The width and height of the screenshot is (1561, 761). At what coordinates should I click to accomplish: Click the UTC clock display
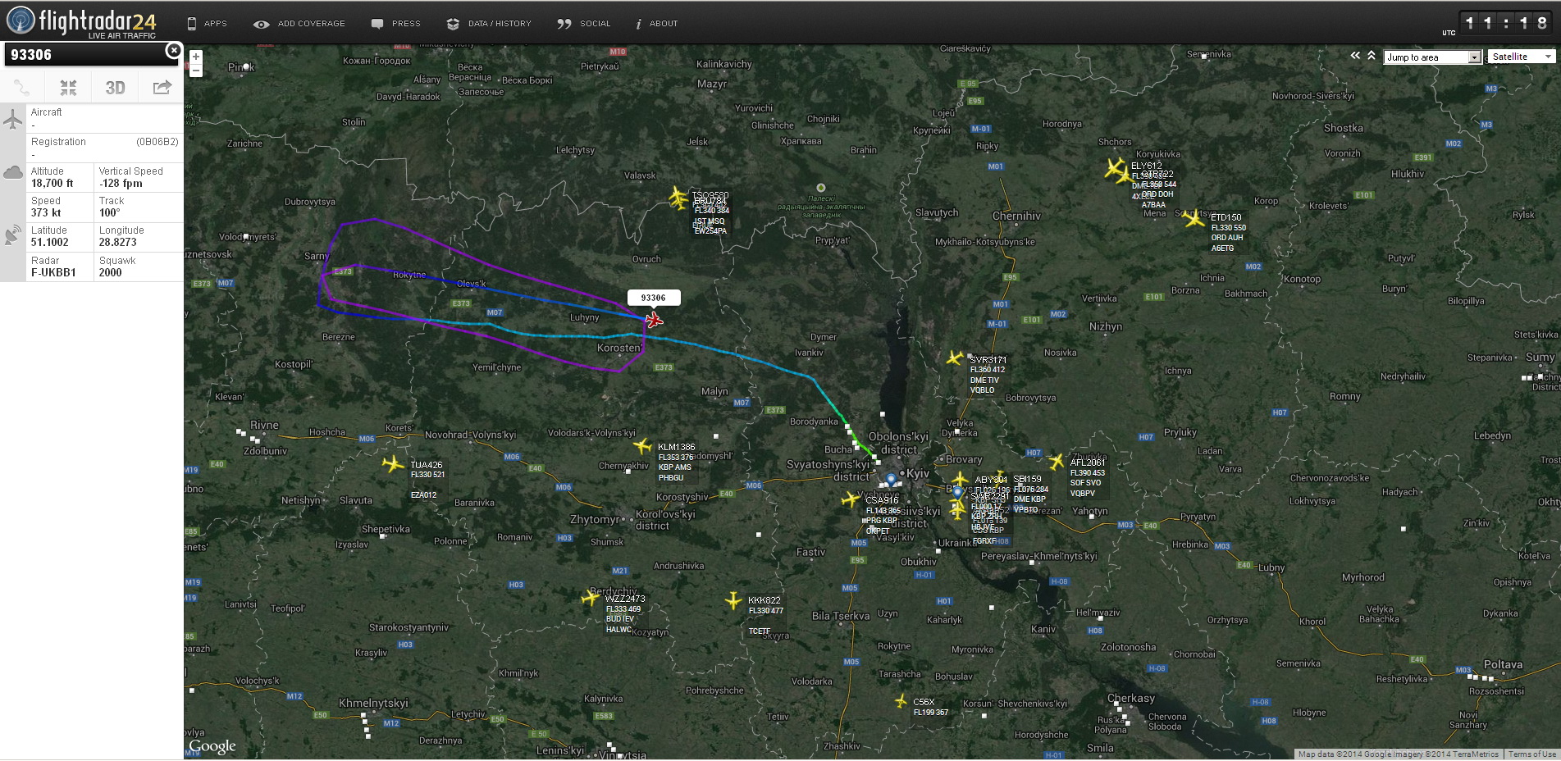(1504, 23)
